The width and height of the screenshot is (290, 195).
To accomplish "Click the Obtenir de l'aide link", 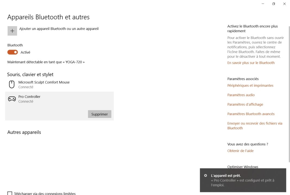I will (x=240, y=151).
